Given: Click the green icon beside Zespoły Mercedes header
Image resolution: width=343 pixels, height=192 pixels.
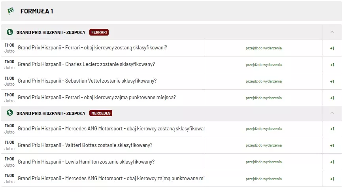Looking at the screenshot, I should coord(10,113).
